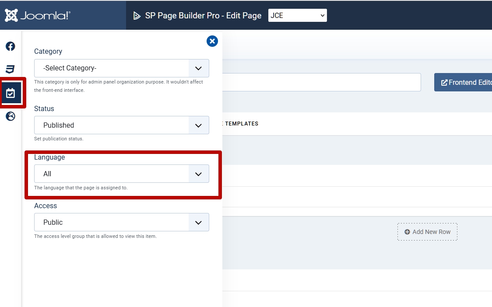Open the JCE editor selector

[297, 15]
